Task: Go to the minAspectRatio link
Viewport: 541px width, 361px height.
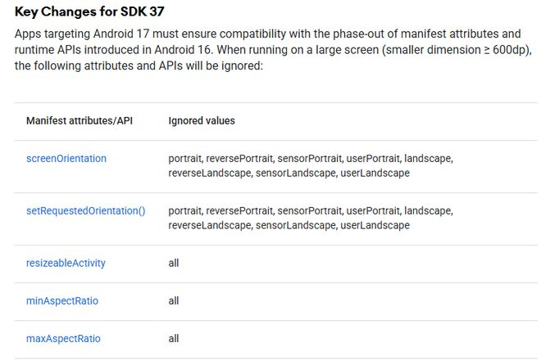Action: coord(62,300)
